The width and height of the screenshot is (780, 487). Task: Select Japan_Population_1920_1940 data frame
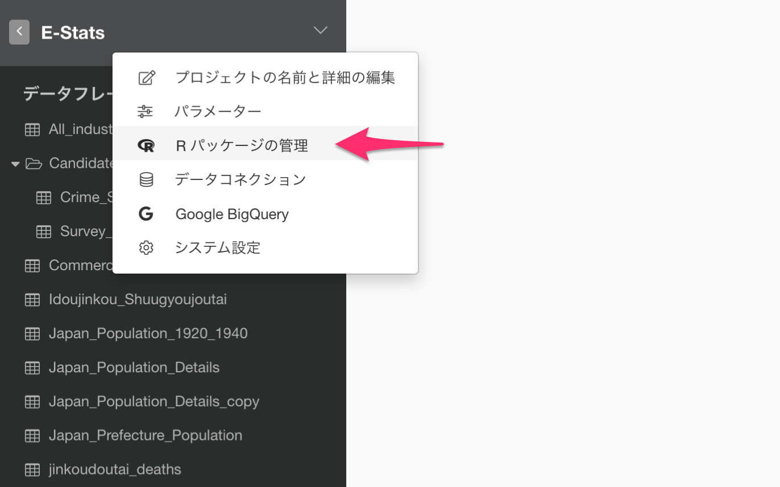pyautogui.click(x=148, y=333)
